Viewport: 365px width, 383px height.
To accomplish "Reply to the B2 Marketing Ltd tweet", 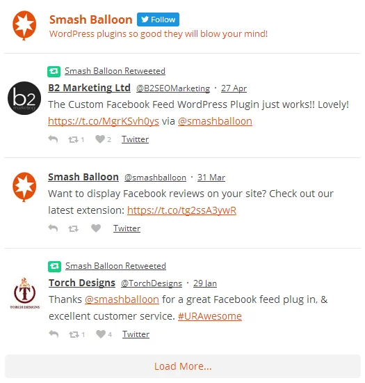I will tap(53, 139).
